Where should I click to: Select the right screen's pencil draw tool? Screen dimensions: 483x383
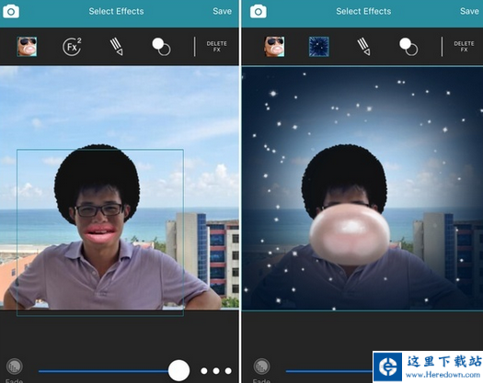click(363, 47)
